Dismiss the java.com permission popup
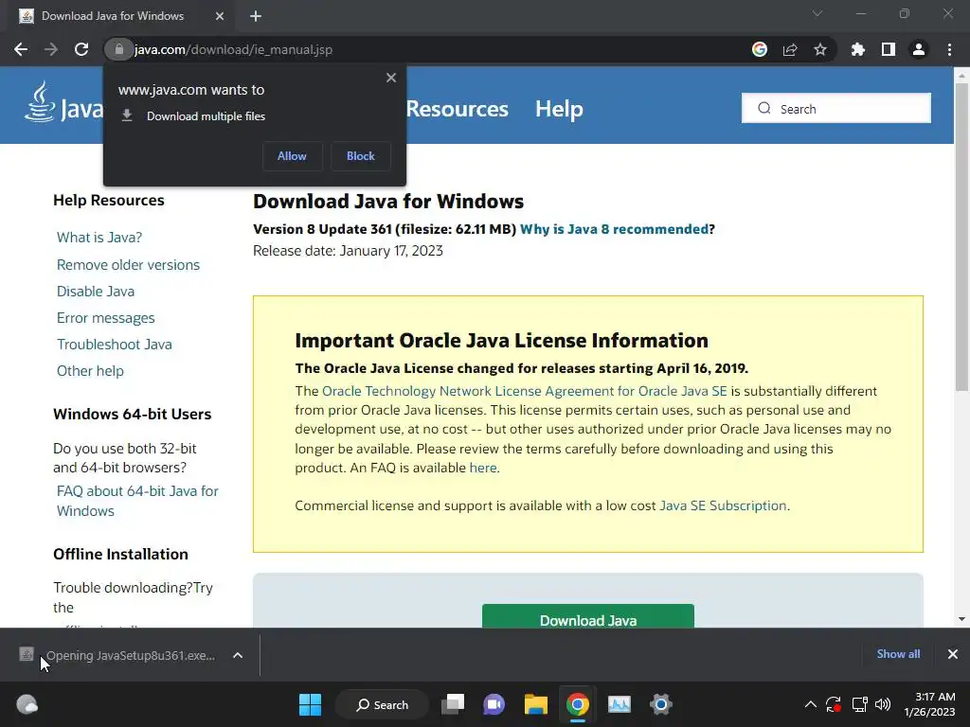 tap(391, 78)
